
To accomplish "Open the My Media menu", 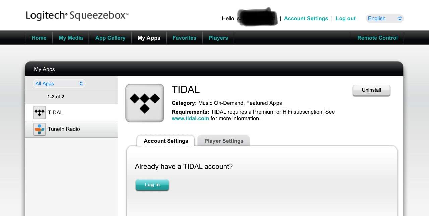I will (71, 38).
